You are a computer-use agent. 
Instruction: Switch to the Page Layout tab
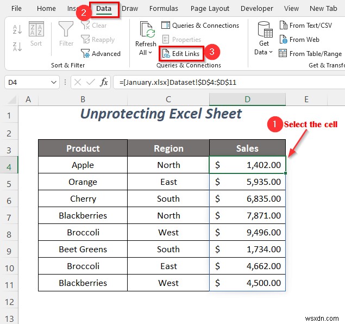(x=210, y=9)
